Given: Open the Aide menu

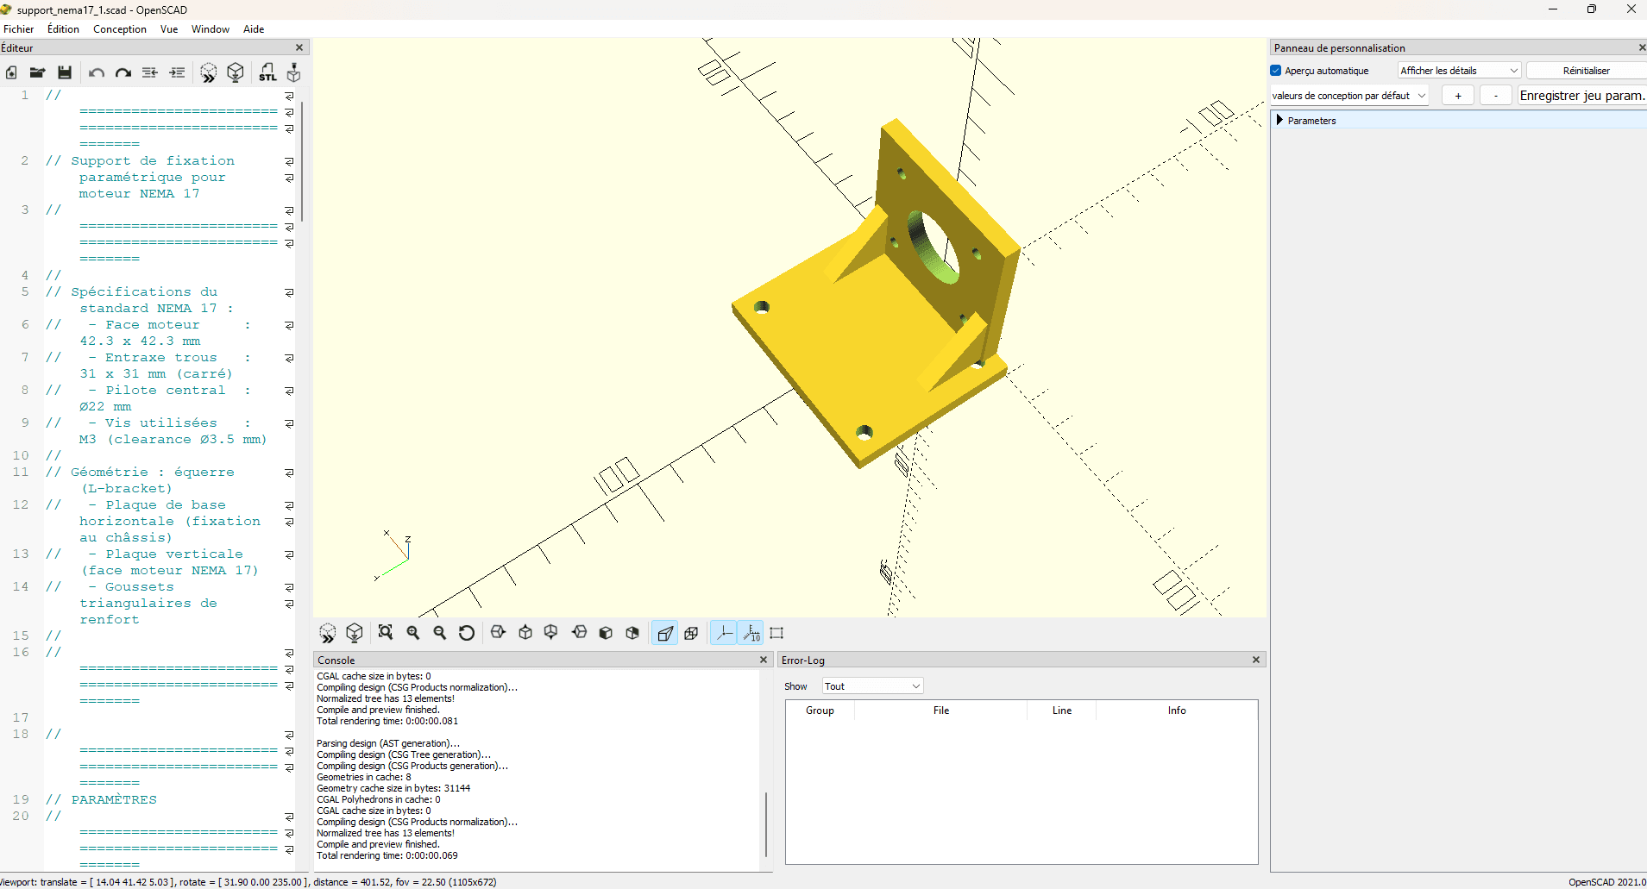Looking at the screenshot, I should [254, 29].
